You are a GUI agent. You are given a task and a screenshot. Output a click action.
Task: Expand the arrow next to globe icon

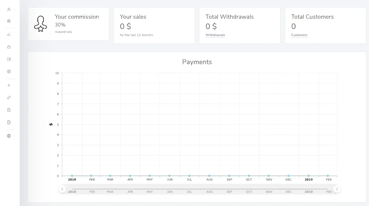15,136
